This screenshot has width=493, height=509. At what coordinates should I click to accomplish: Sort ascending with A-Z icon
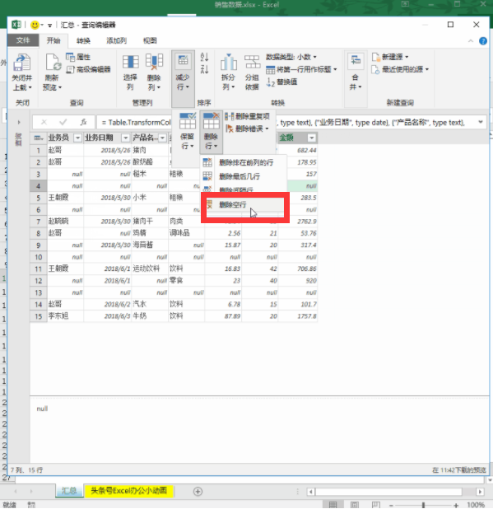(204, 57)
